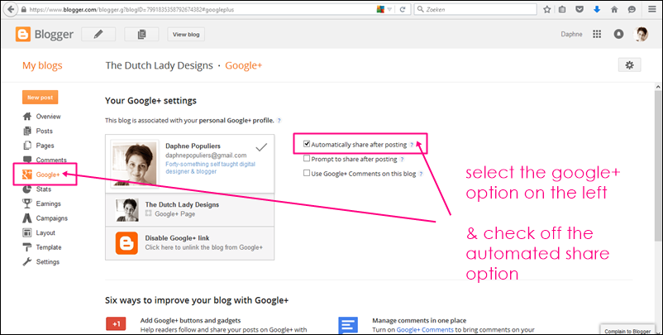Select the Dutch Lady Designs Google+ Page
This screenshot has height=335, width=663.
190,209
